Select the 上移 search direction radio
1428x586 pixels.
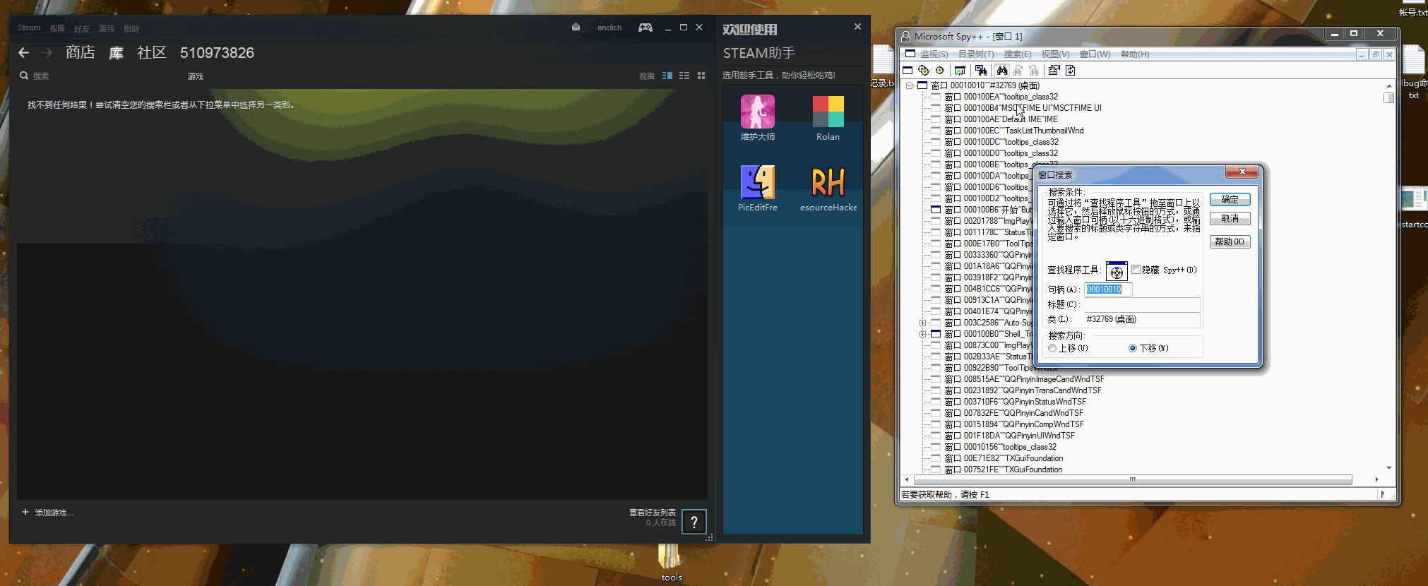tap(1052, 348)
